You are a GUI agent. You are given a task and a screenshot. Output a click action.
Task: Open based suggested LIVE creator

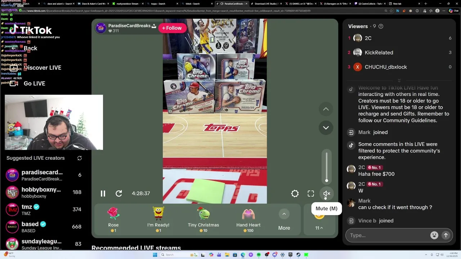(x=44, y=227)
